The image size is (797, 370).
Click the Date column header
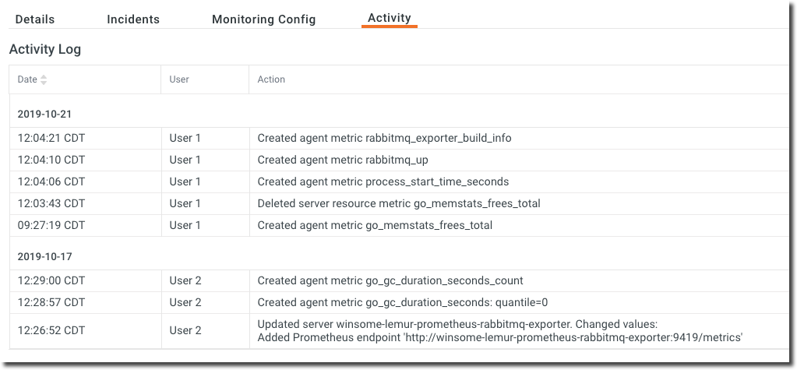pyautogui.click(x=27, y=79)
